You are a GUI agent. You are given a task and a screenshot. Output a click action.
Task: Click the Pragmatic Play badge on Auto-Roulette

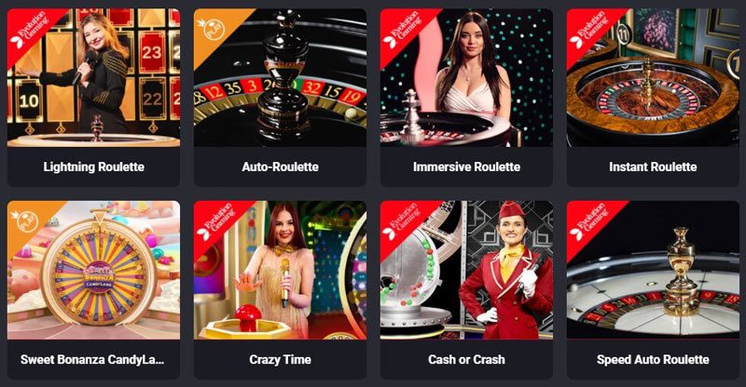(216, 31)
